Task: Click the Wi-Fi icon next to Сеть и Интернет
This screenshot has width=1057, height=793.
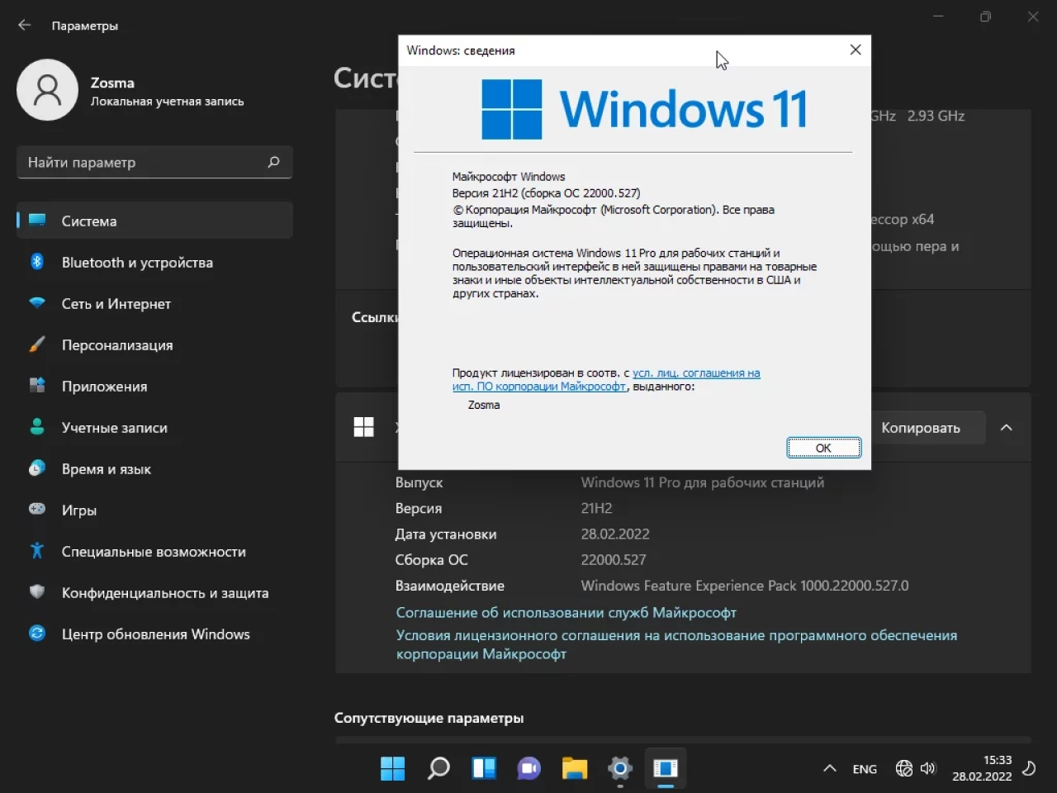Action: coord(37,303)
